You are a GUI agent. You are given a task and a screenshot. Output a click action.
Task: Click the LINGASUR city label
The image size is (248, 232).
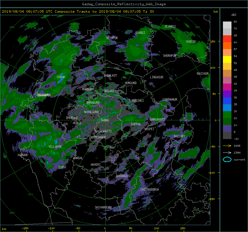coord(157,77)
